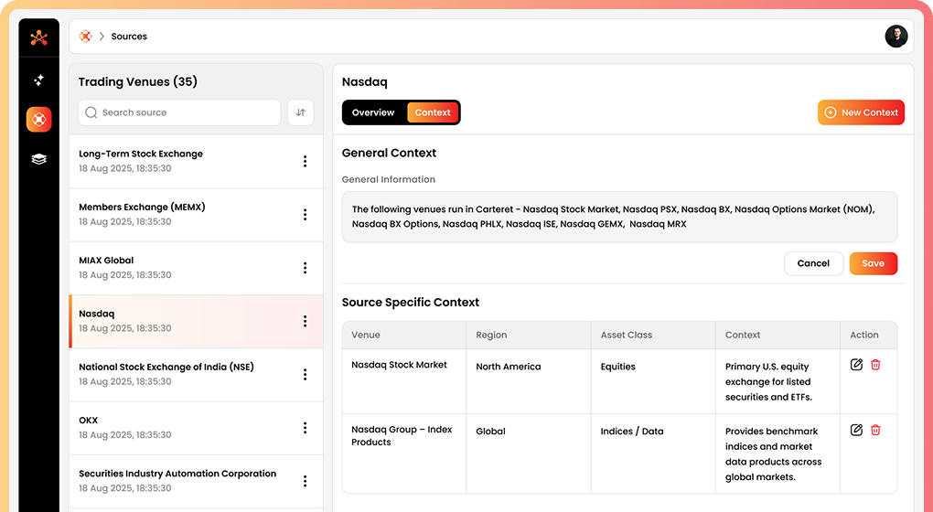Click the app logo in the sidebar
This screenshot has width=933, height=512.
pos(38,37)
